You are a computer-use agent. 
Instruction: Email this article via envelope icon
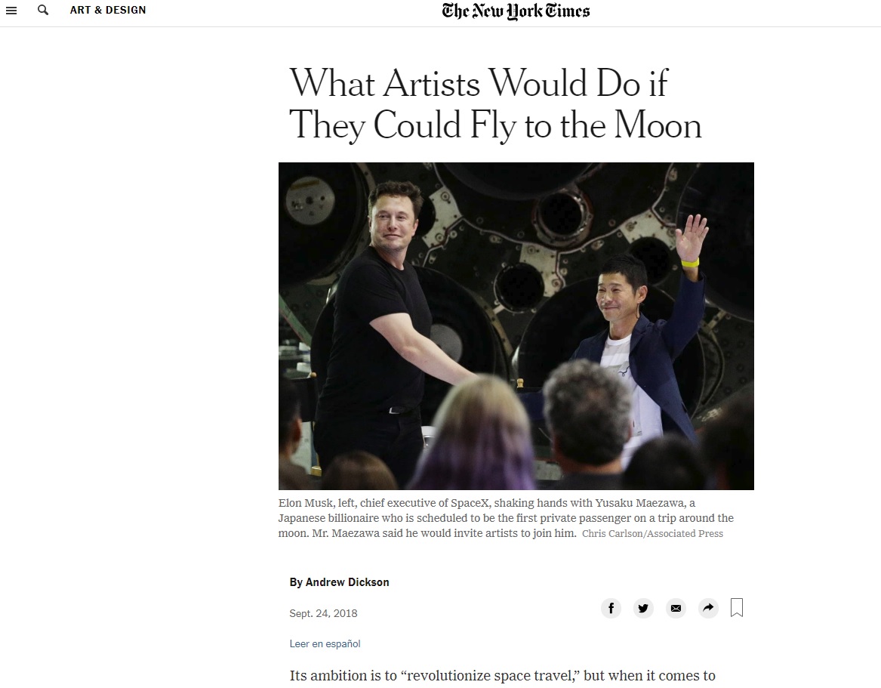pos(676,608)
